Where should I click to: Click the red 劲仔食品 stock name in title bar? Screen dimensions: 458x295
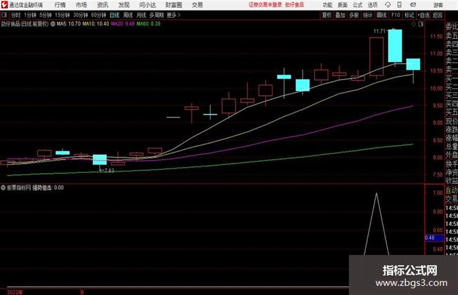point(294,5)
